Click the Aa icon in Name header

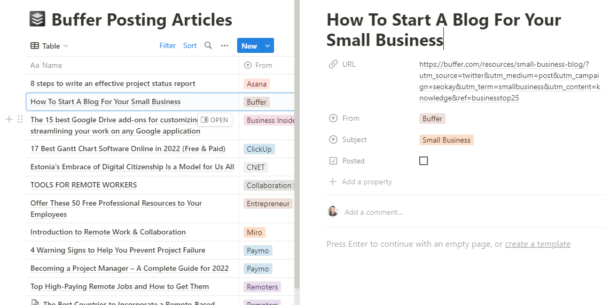click(x=35, y=65)
